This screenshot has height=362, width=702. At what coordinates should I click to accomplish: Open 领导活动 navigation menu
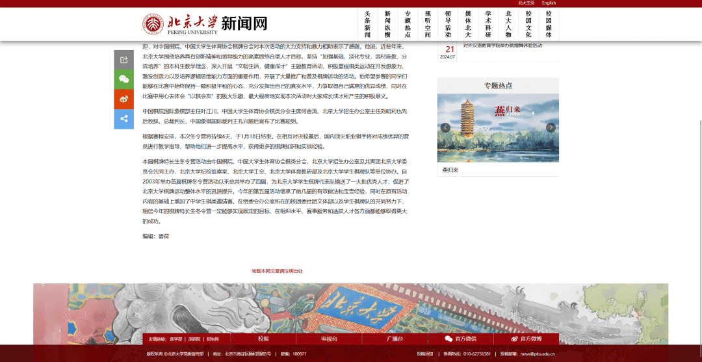tap(448, 24)
